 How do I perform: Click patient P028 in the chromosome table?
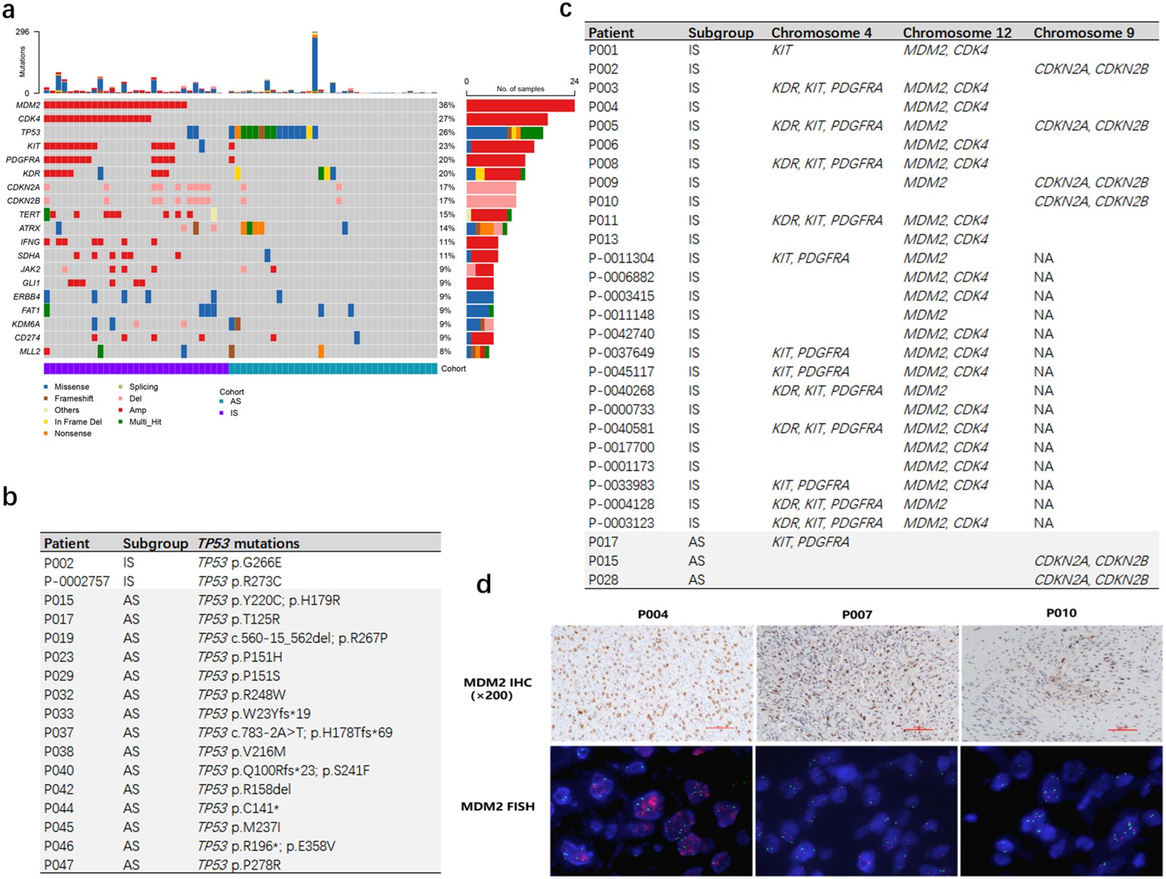[x=603, y=580]
